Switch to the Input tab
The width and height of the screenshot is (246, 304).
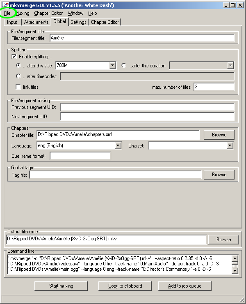point(12,22)
